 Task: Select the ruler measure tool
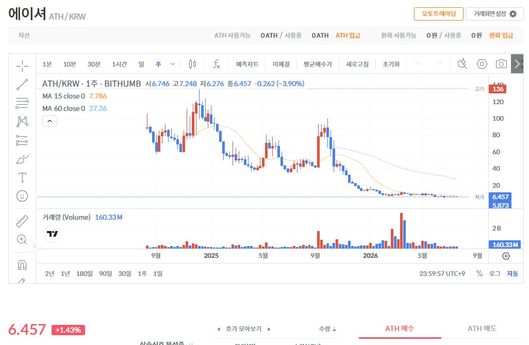[22, 221]
